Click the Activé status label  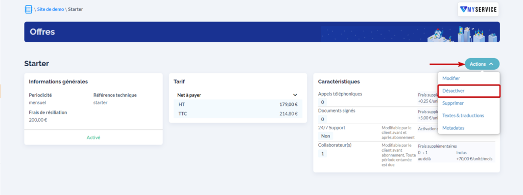pyautogui.click(x=93, y=137)
